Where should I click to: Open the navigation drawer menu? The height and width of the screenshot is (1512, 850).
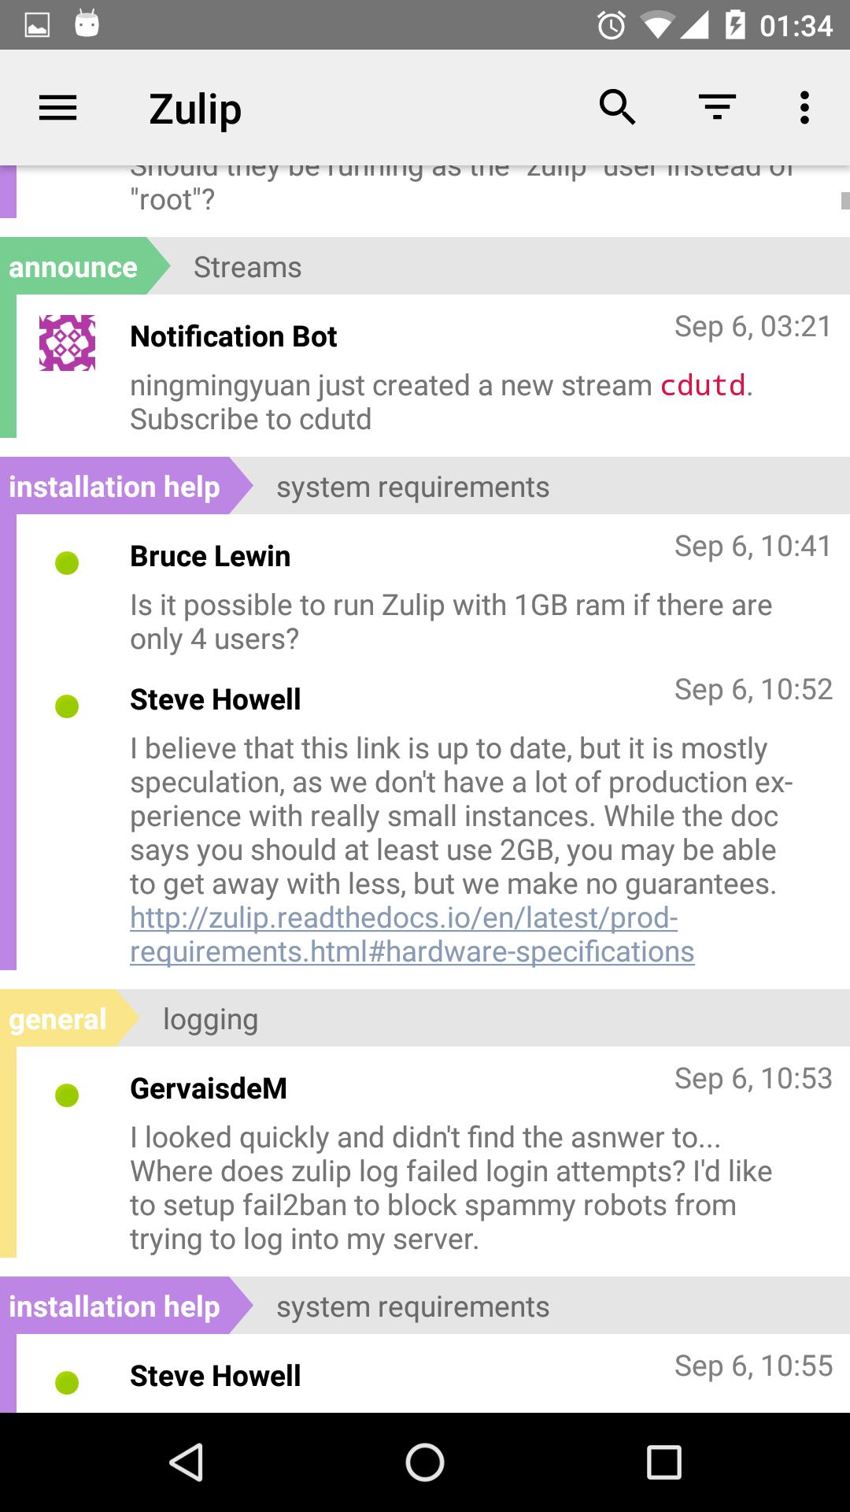point(57,107)
